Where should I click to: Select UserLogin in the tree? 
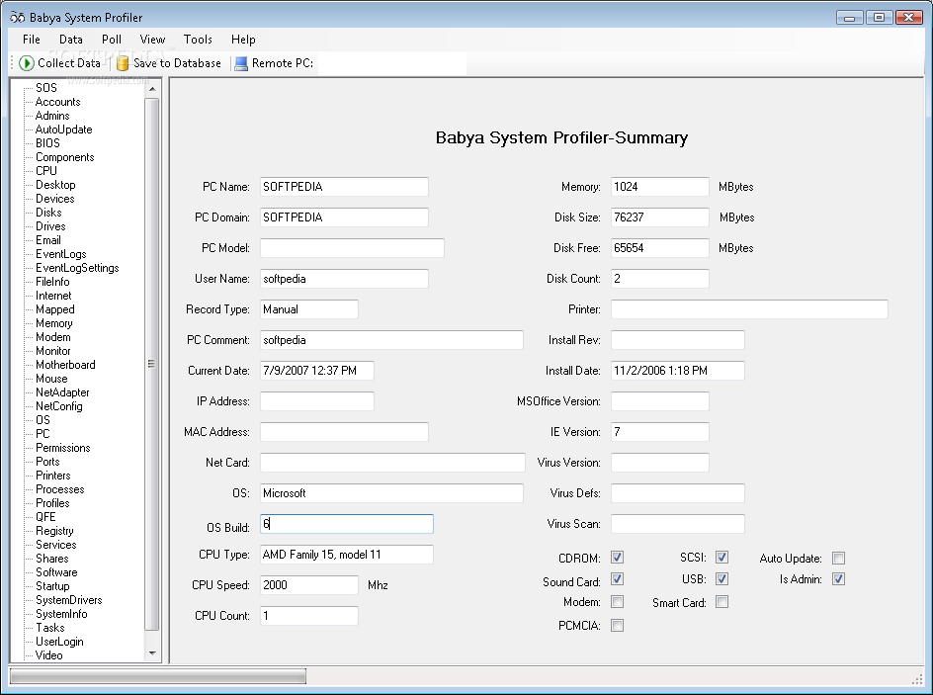coord(59,642)
